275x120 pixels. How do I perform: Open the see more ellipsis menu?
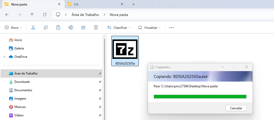click(x=171, y=28)
